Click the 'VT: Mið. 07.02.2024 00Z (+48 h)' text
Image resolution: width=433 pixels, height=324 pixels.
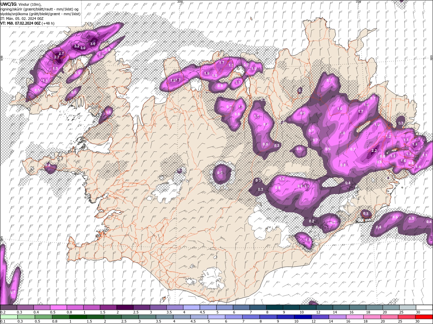28,23
